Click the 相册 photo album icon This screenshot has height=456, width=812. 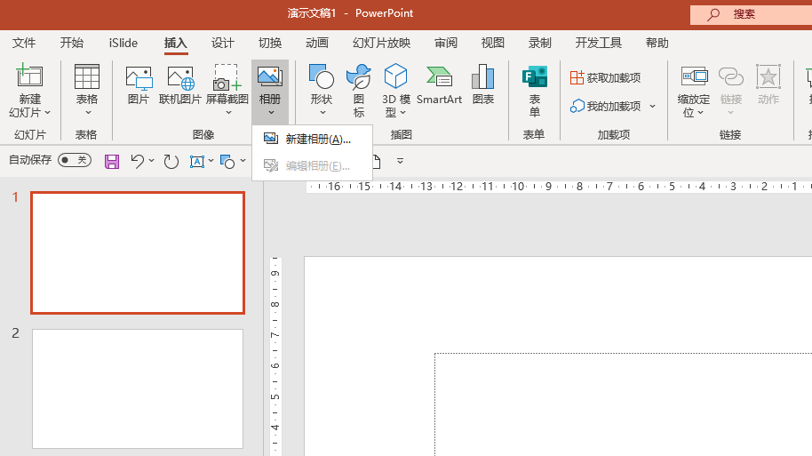[270, 77]
